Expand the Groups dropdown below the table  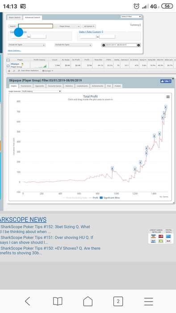pyautogui.click(x=48, y=71)
